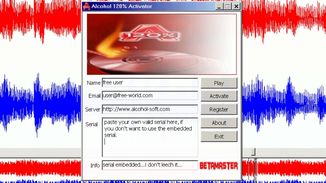Screen dimensions: 326x183
Task: Click the Server label text
Action: click(x=93, y=110)
